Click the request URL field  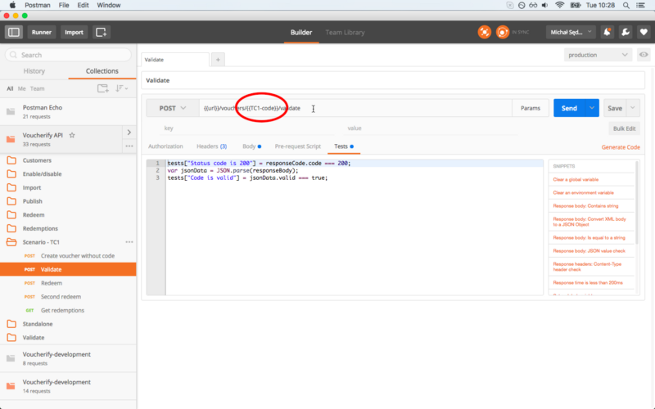[x=355, y=108]
